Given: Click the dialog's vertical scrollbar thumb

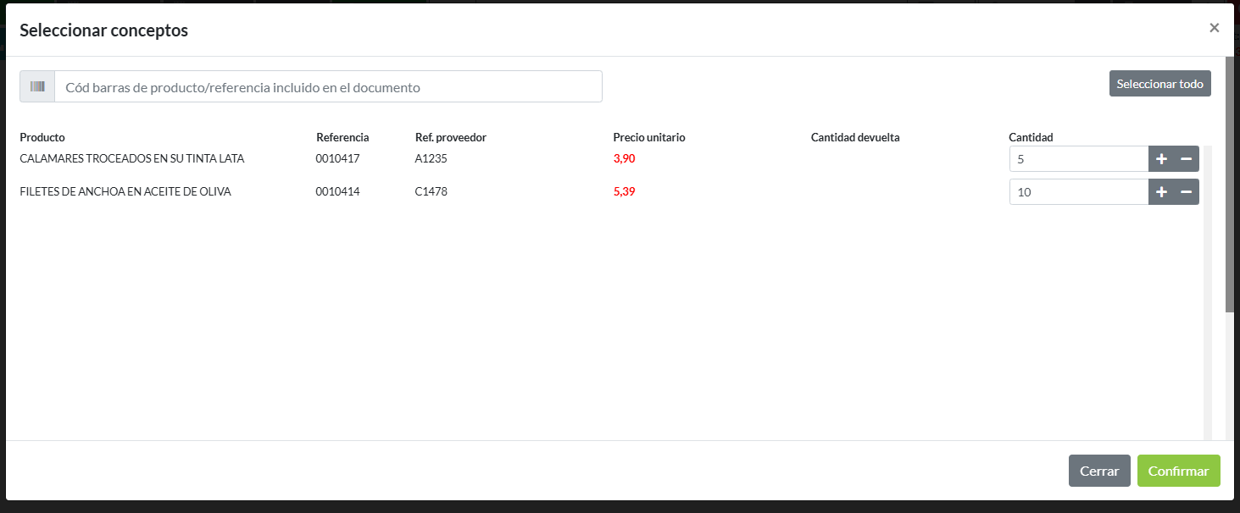Looking at the screenshot, I should click(x=1229, y=185).
